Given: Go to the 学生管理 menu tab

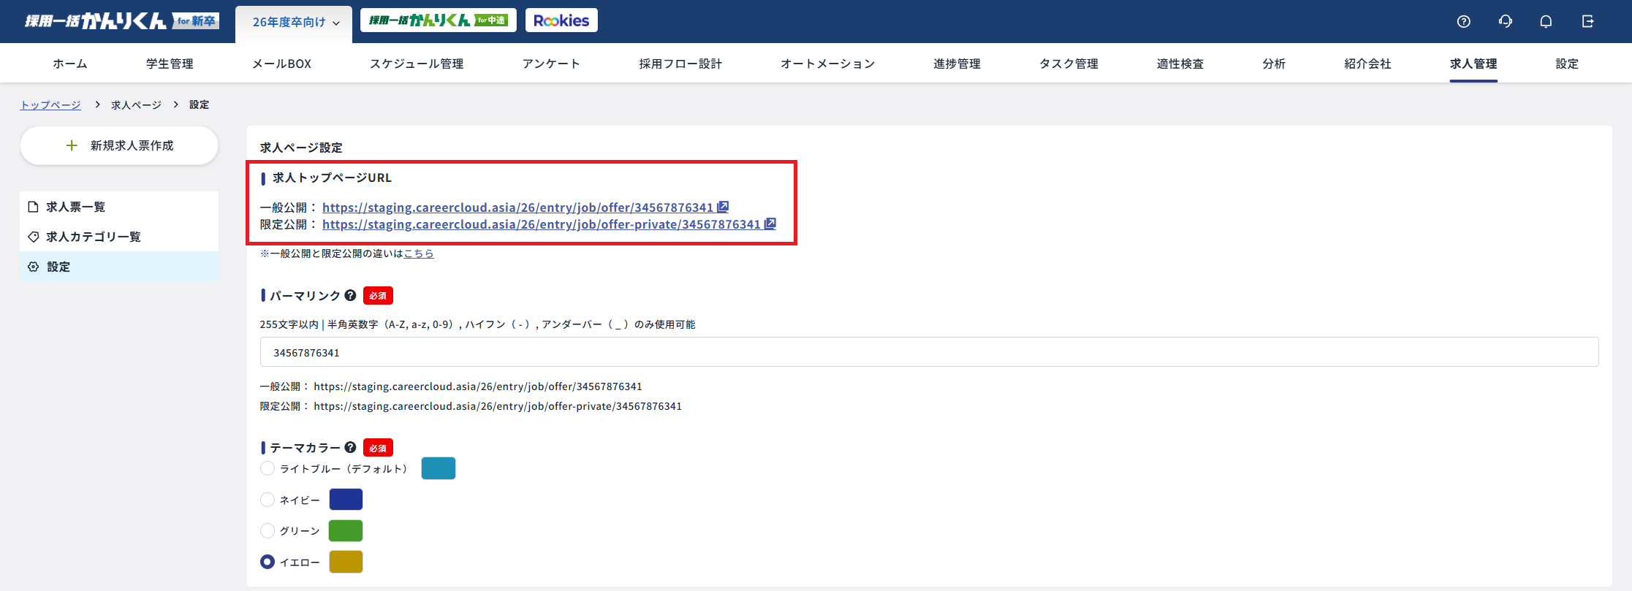Looking at the screenshot, I should (170, 64).
